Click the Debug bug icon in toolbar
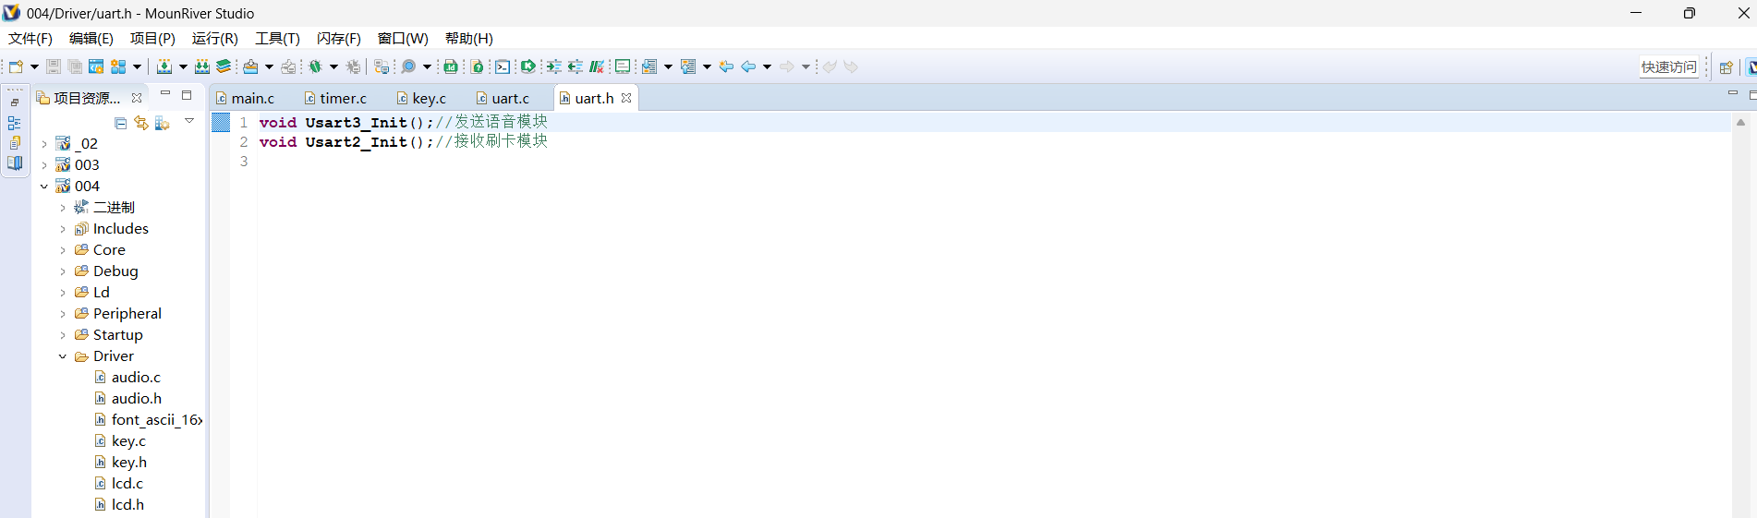Screen dimensions: 1757x518 315,66
